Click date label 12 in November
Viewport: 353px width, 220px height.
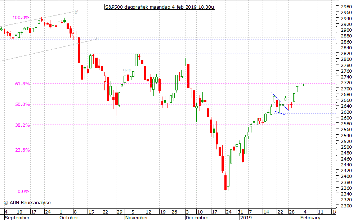pos(148,212)
